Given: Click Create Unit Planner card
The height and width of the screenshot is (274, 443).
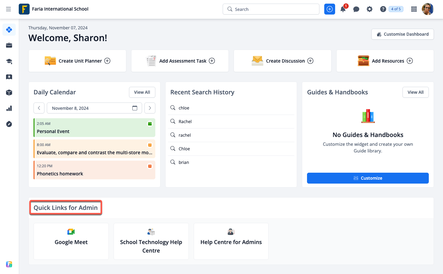Looking at the screenshot, I should [x=77, y=61].
